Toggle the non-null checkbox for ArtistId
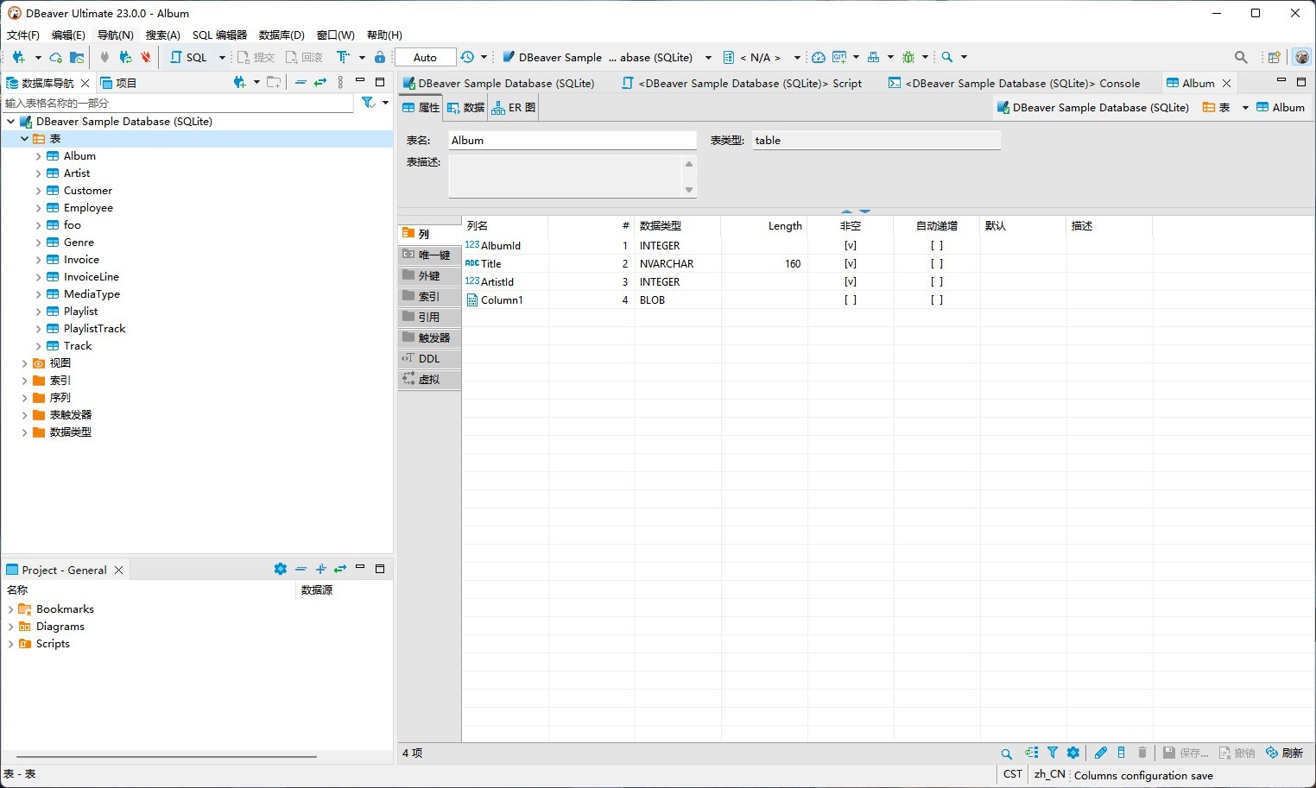This screenshot has height=788, width=1316. point(851,282)
